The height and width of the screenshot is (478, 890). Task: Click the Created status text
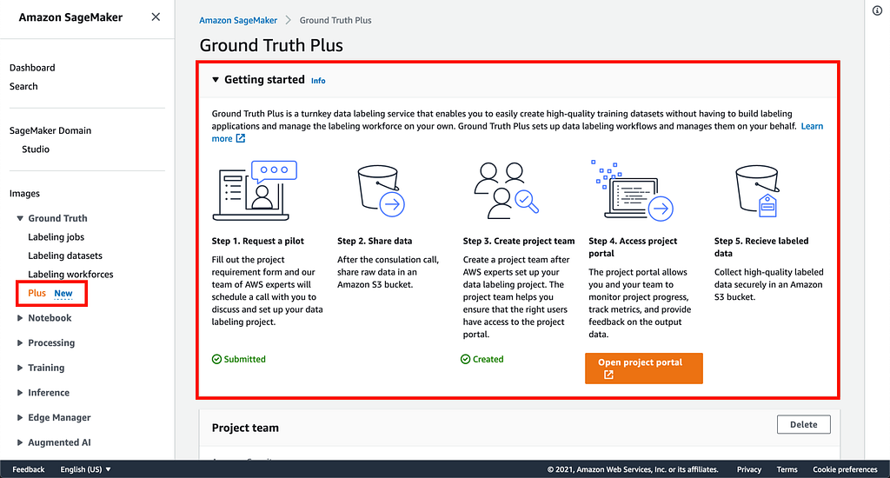(x=488, y=359)
